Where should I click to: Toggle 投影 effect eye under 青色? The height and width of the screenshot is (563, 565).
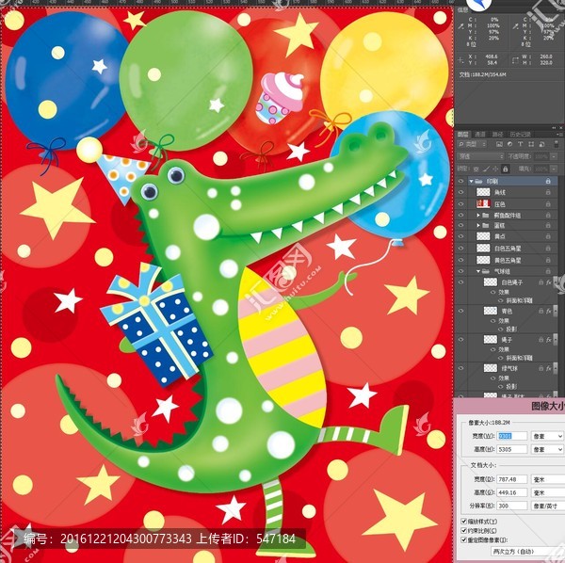pyautogui.click(x=501, y=329)
